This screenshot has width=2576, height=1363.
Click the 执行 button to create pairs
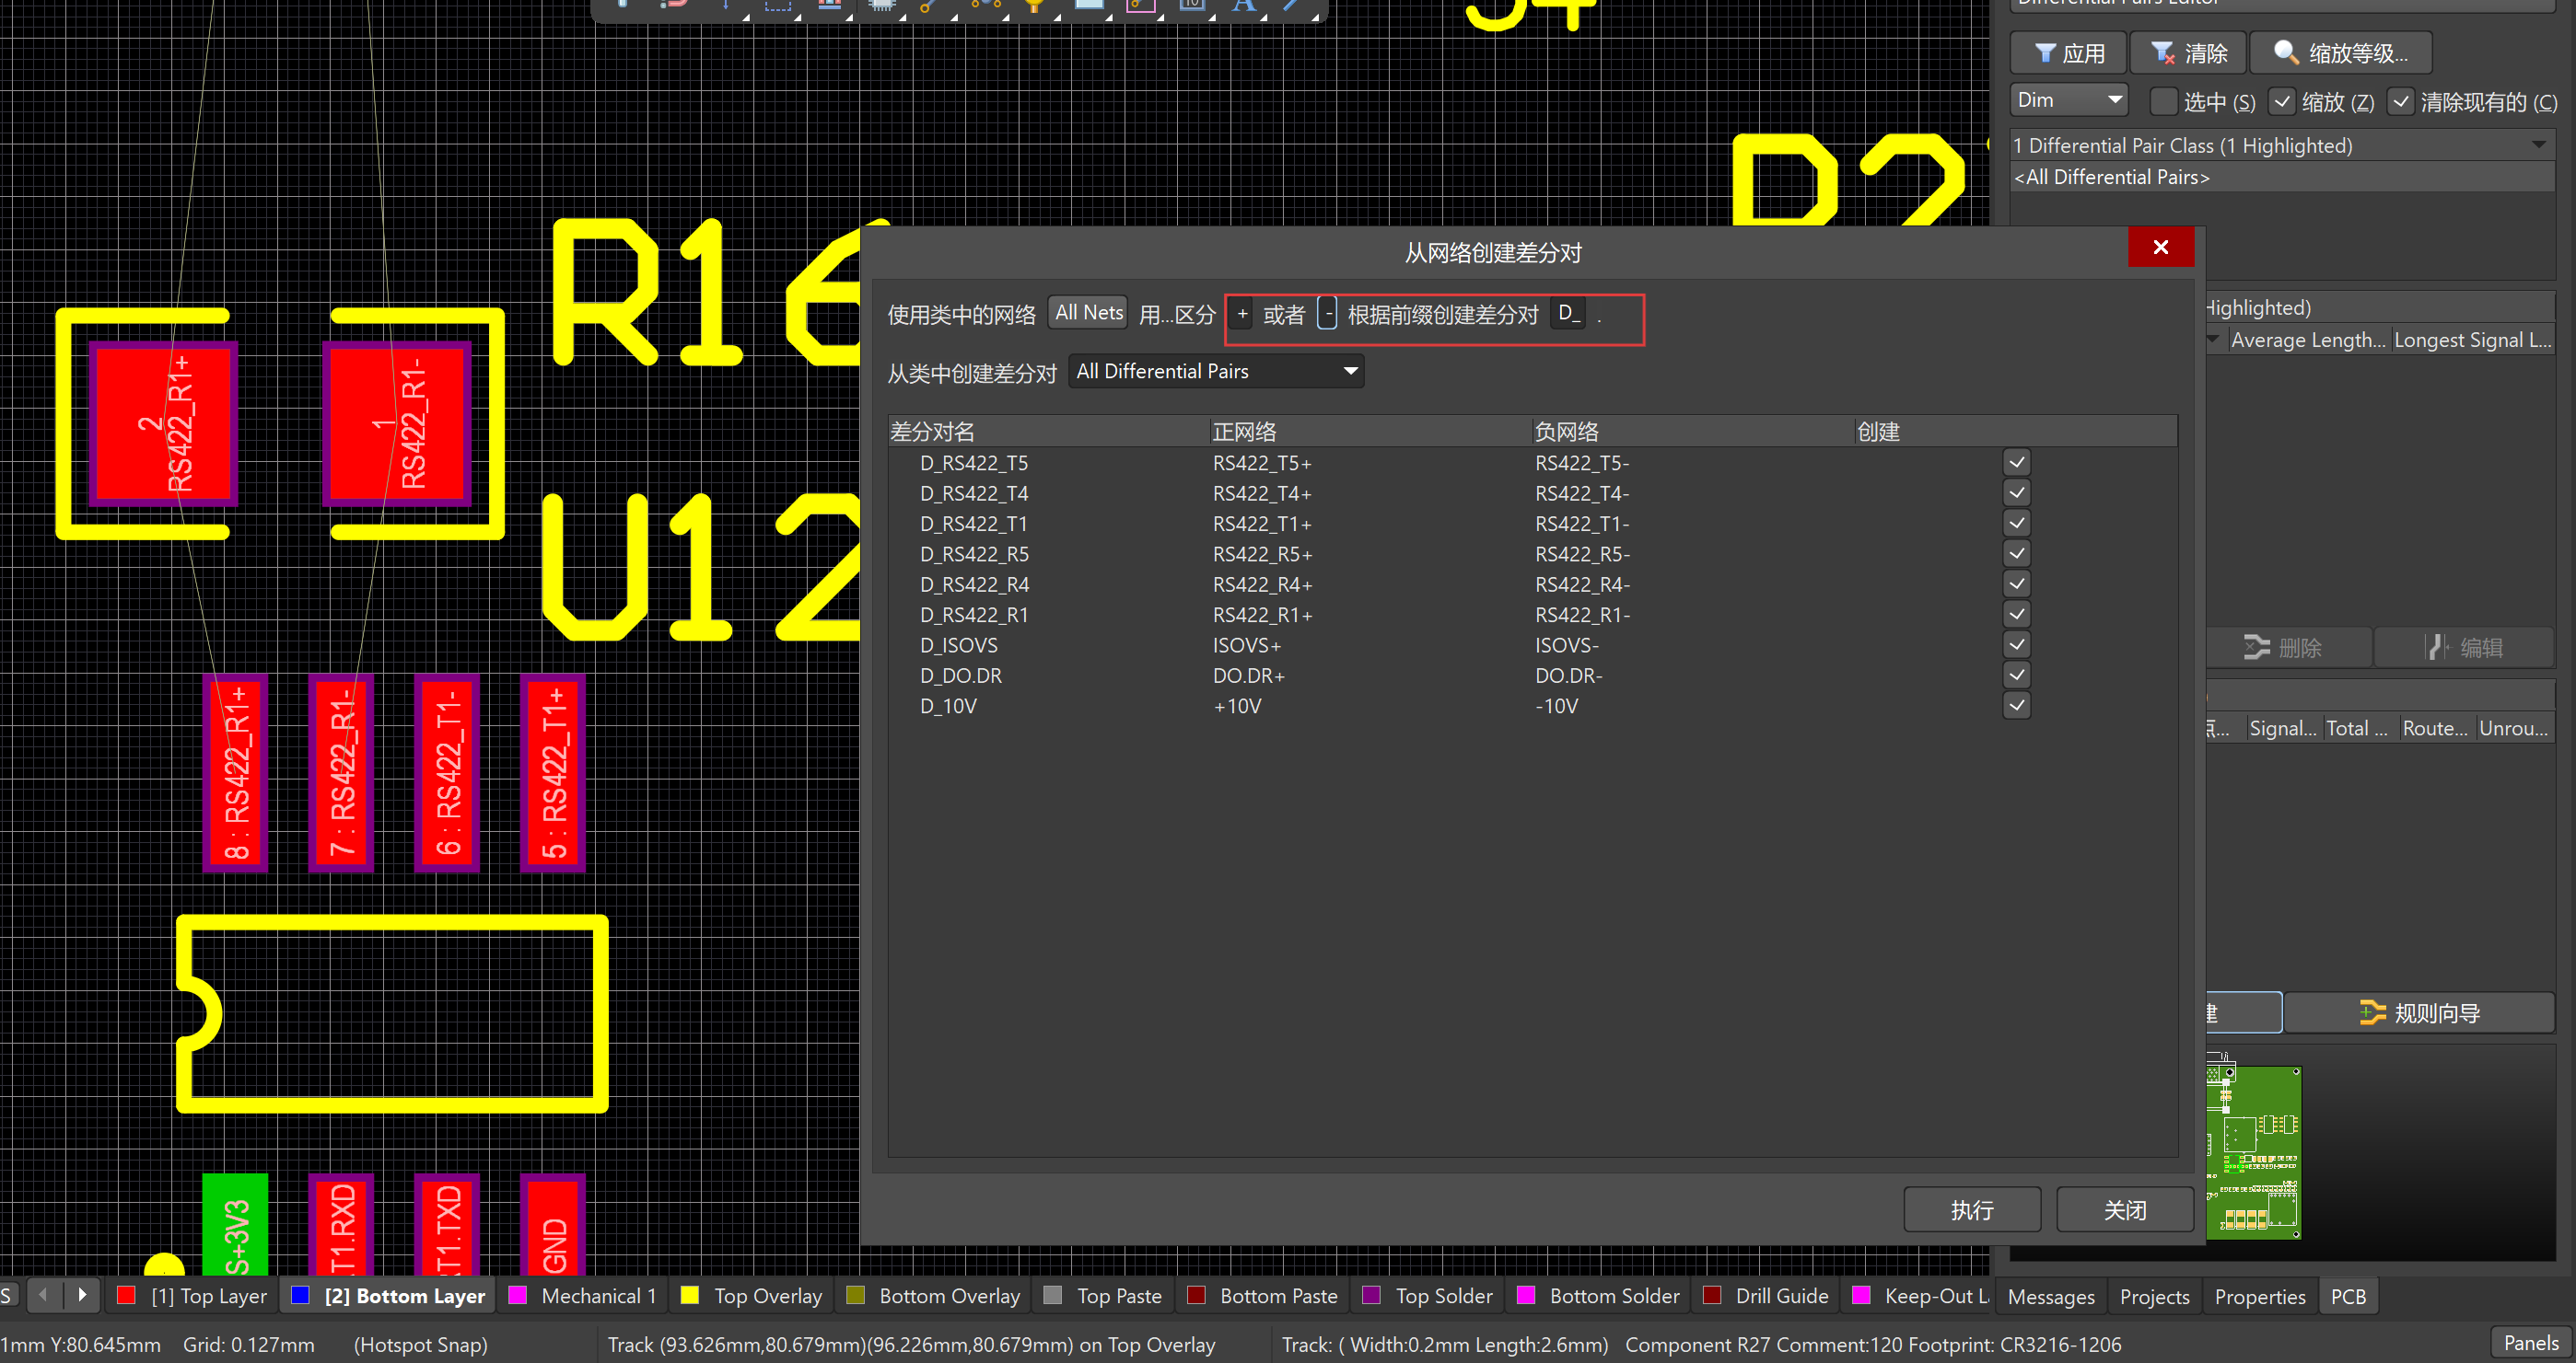tap(1972, 1209)
